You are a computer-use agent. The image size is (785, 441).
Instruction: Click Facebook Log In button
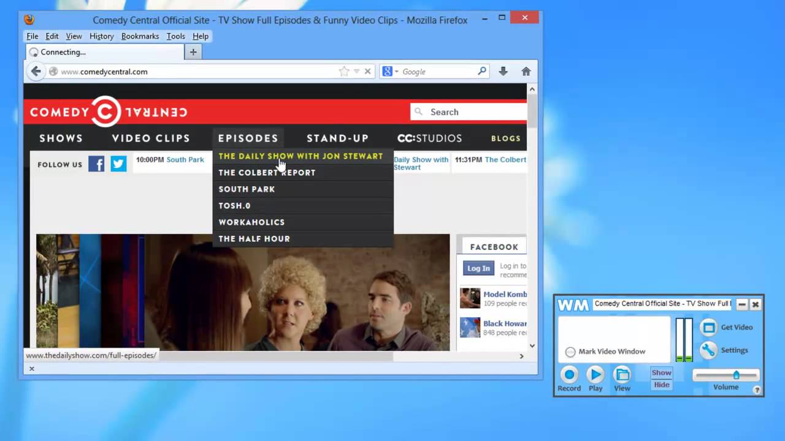pyautogui.click(x=479, y=268)
